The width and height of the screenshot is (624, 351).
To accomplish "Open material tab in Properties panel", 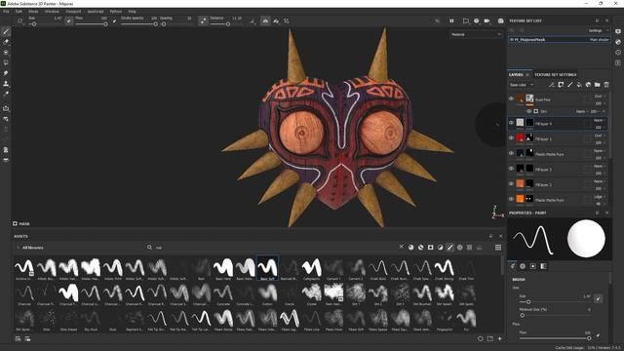I will (523, 266).
